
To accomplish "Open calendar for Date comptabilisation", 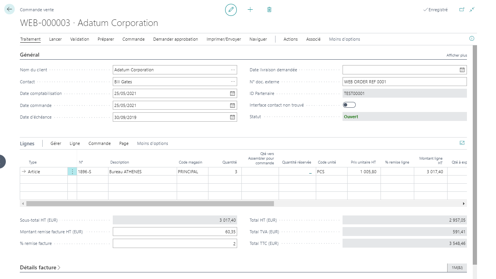I will tap(232, 93).
